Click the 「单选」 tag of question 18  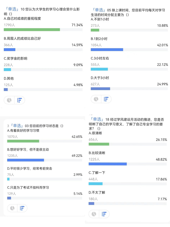pos(97,119)
